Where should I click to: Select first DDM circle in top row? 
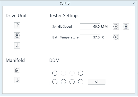point(55,73)
